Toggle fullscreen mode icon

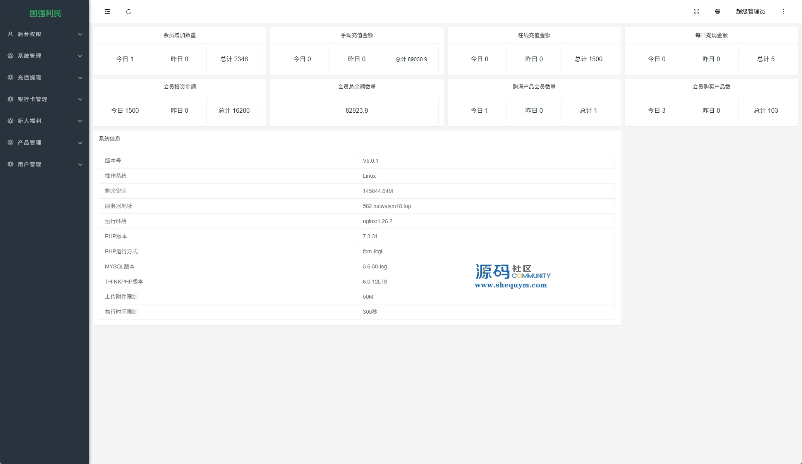click(696, 12)
